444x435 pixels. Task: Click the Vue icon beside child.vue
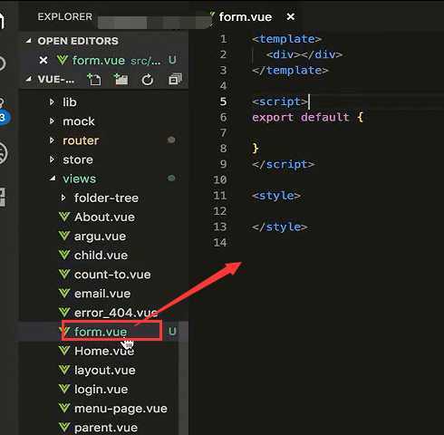(x=64, y=255)
